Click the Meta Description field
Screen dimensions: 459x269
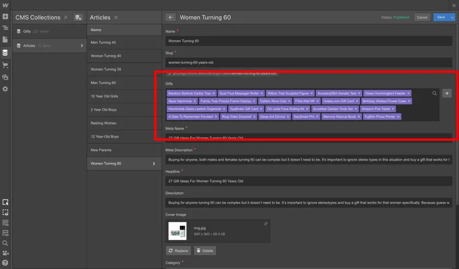click(309, 160)
